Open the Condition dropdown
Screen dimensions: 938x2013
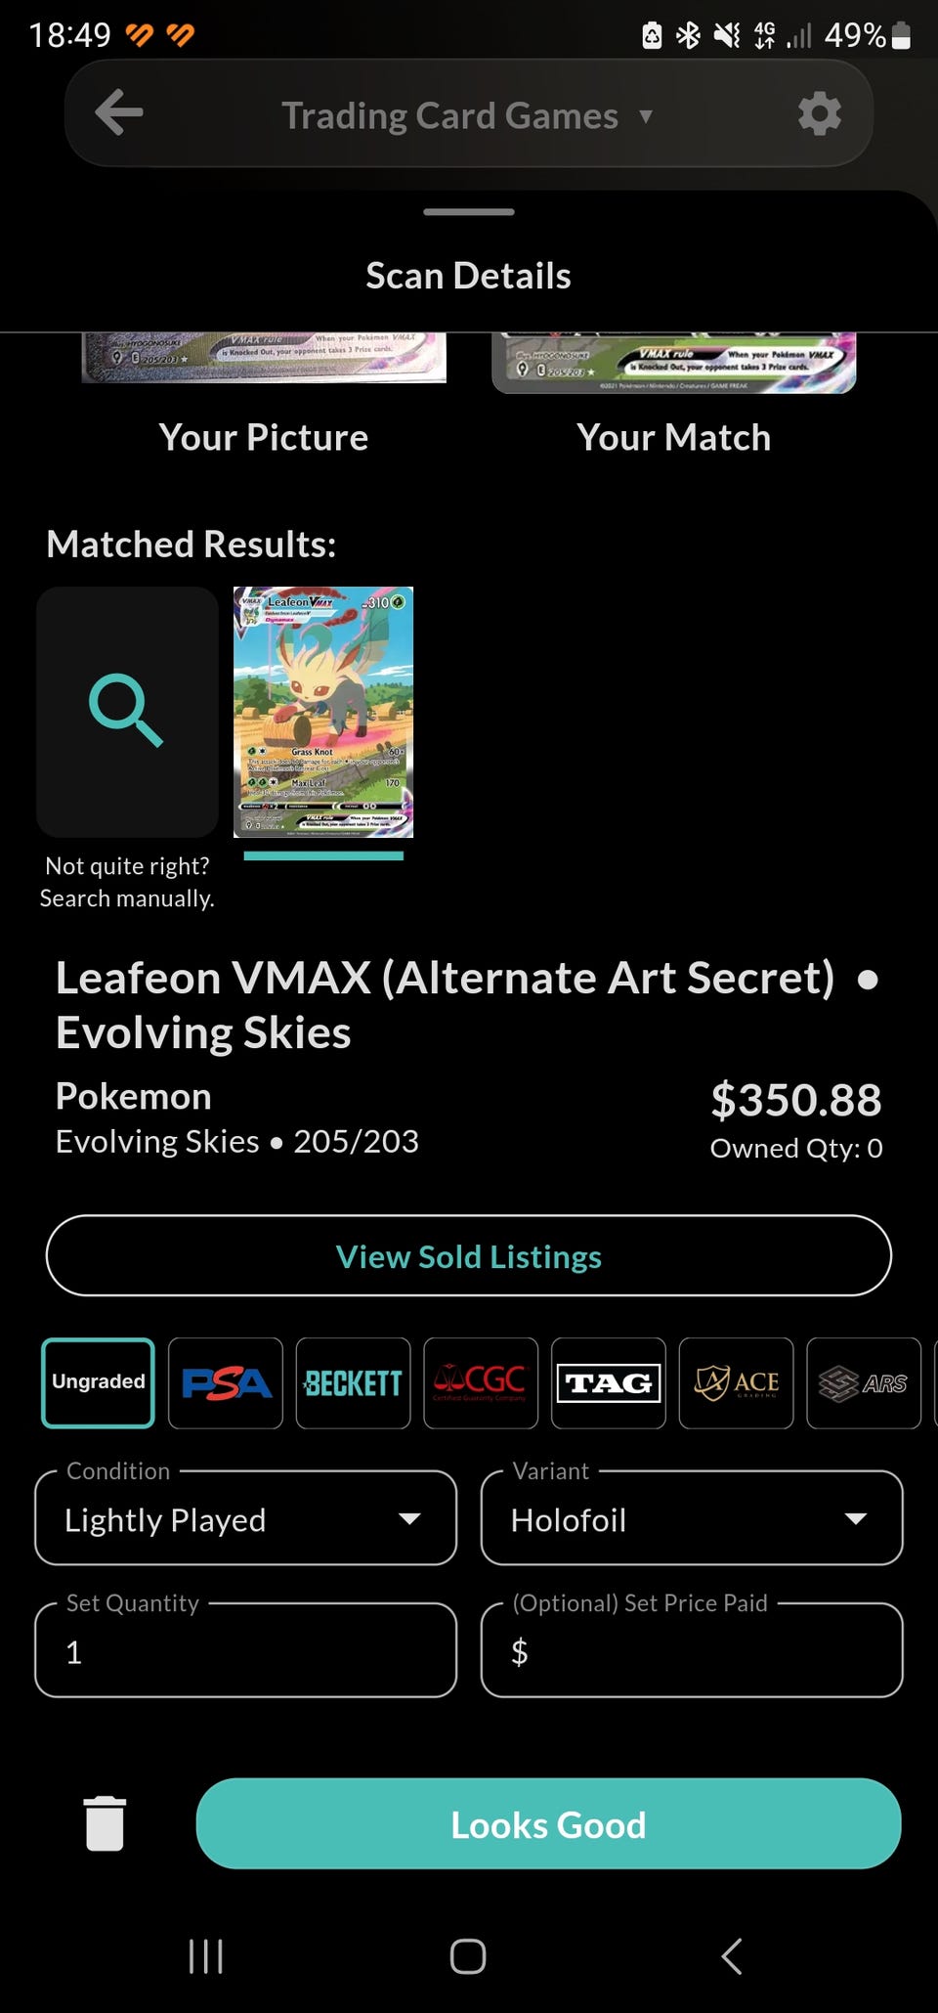click(x=245, y=1518)
